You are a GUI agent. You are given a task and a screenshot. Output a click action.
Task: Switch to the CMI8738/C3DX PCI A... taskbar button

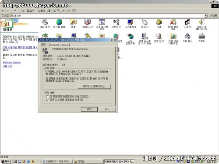119,161
